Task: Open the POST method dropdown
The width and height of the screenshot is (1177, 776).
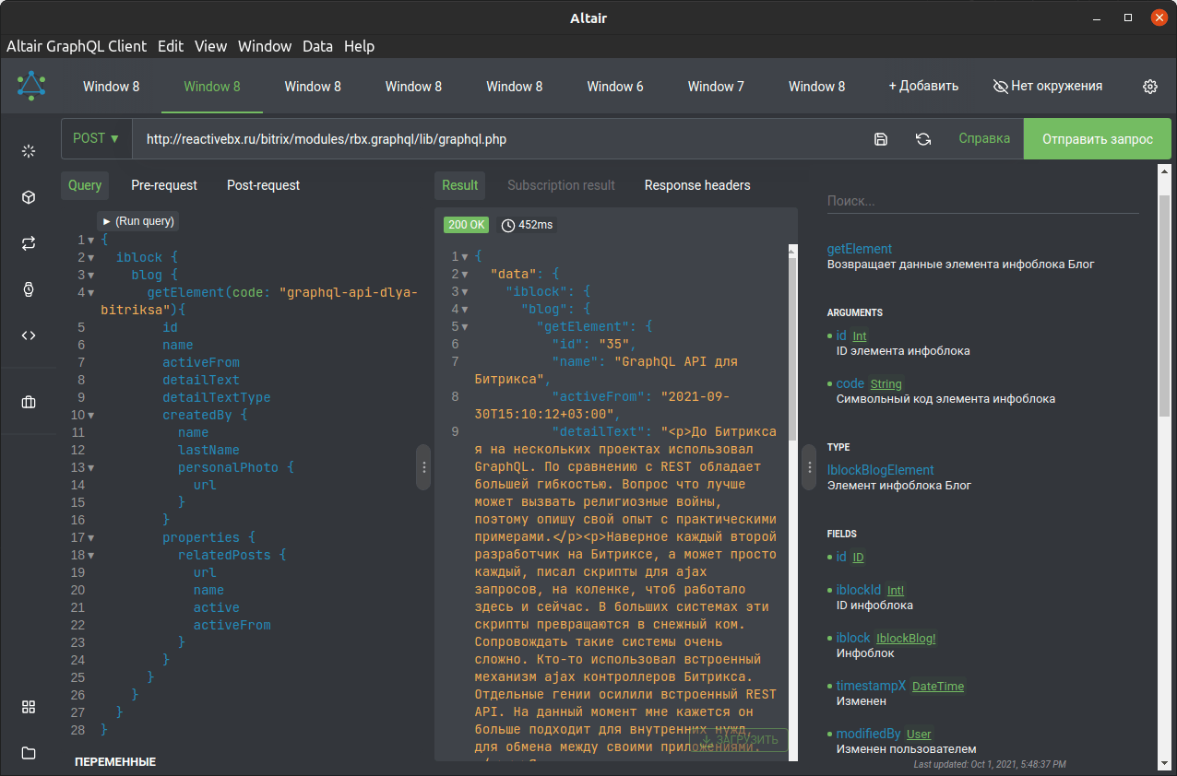Action: point(96,138)
